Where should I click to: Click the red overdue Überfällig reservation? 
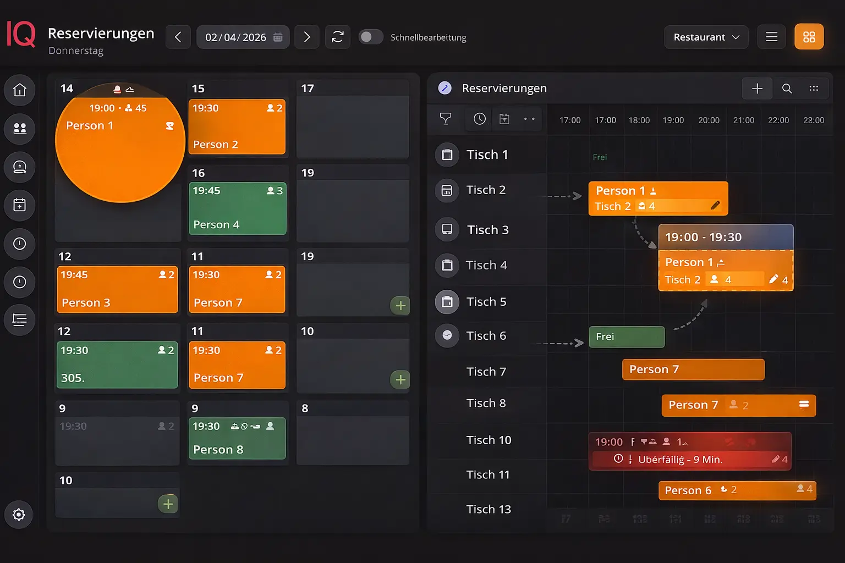pos(689,451)
